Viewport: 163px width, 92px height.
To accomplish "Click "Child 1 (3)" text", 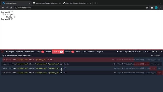I will point(8,15).
